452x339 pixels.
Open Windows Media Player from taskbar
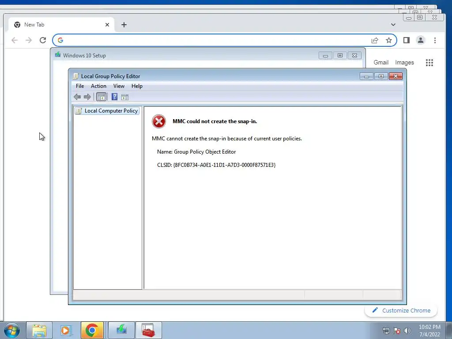pyautogui.click(x=66, y=330)
